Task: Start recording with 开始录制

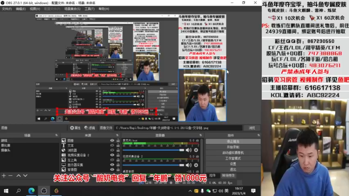Action: point(233,147)
